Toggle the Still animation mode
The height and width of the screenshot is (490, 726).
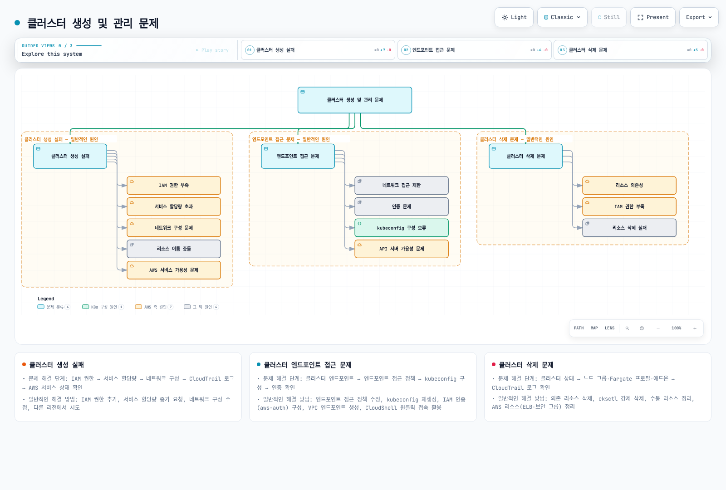(x=609, y=17)
